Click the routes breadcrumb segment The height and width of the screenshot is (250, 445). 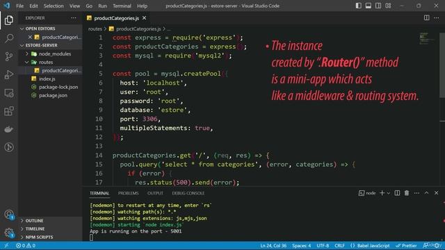click(x=95, y=29)
